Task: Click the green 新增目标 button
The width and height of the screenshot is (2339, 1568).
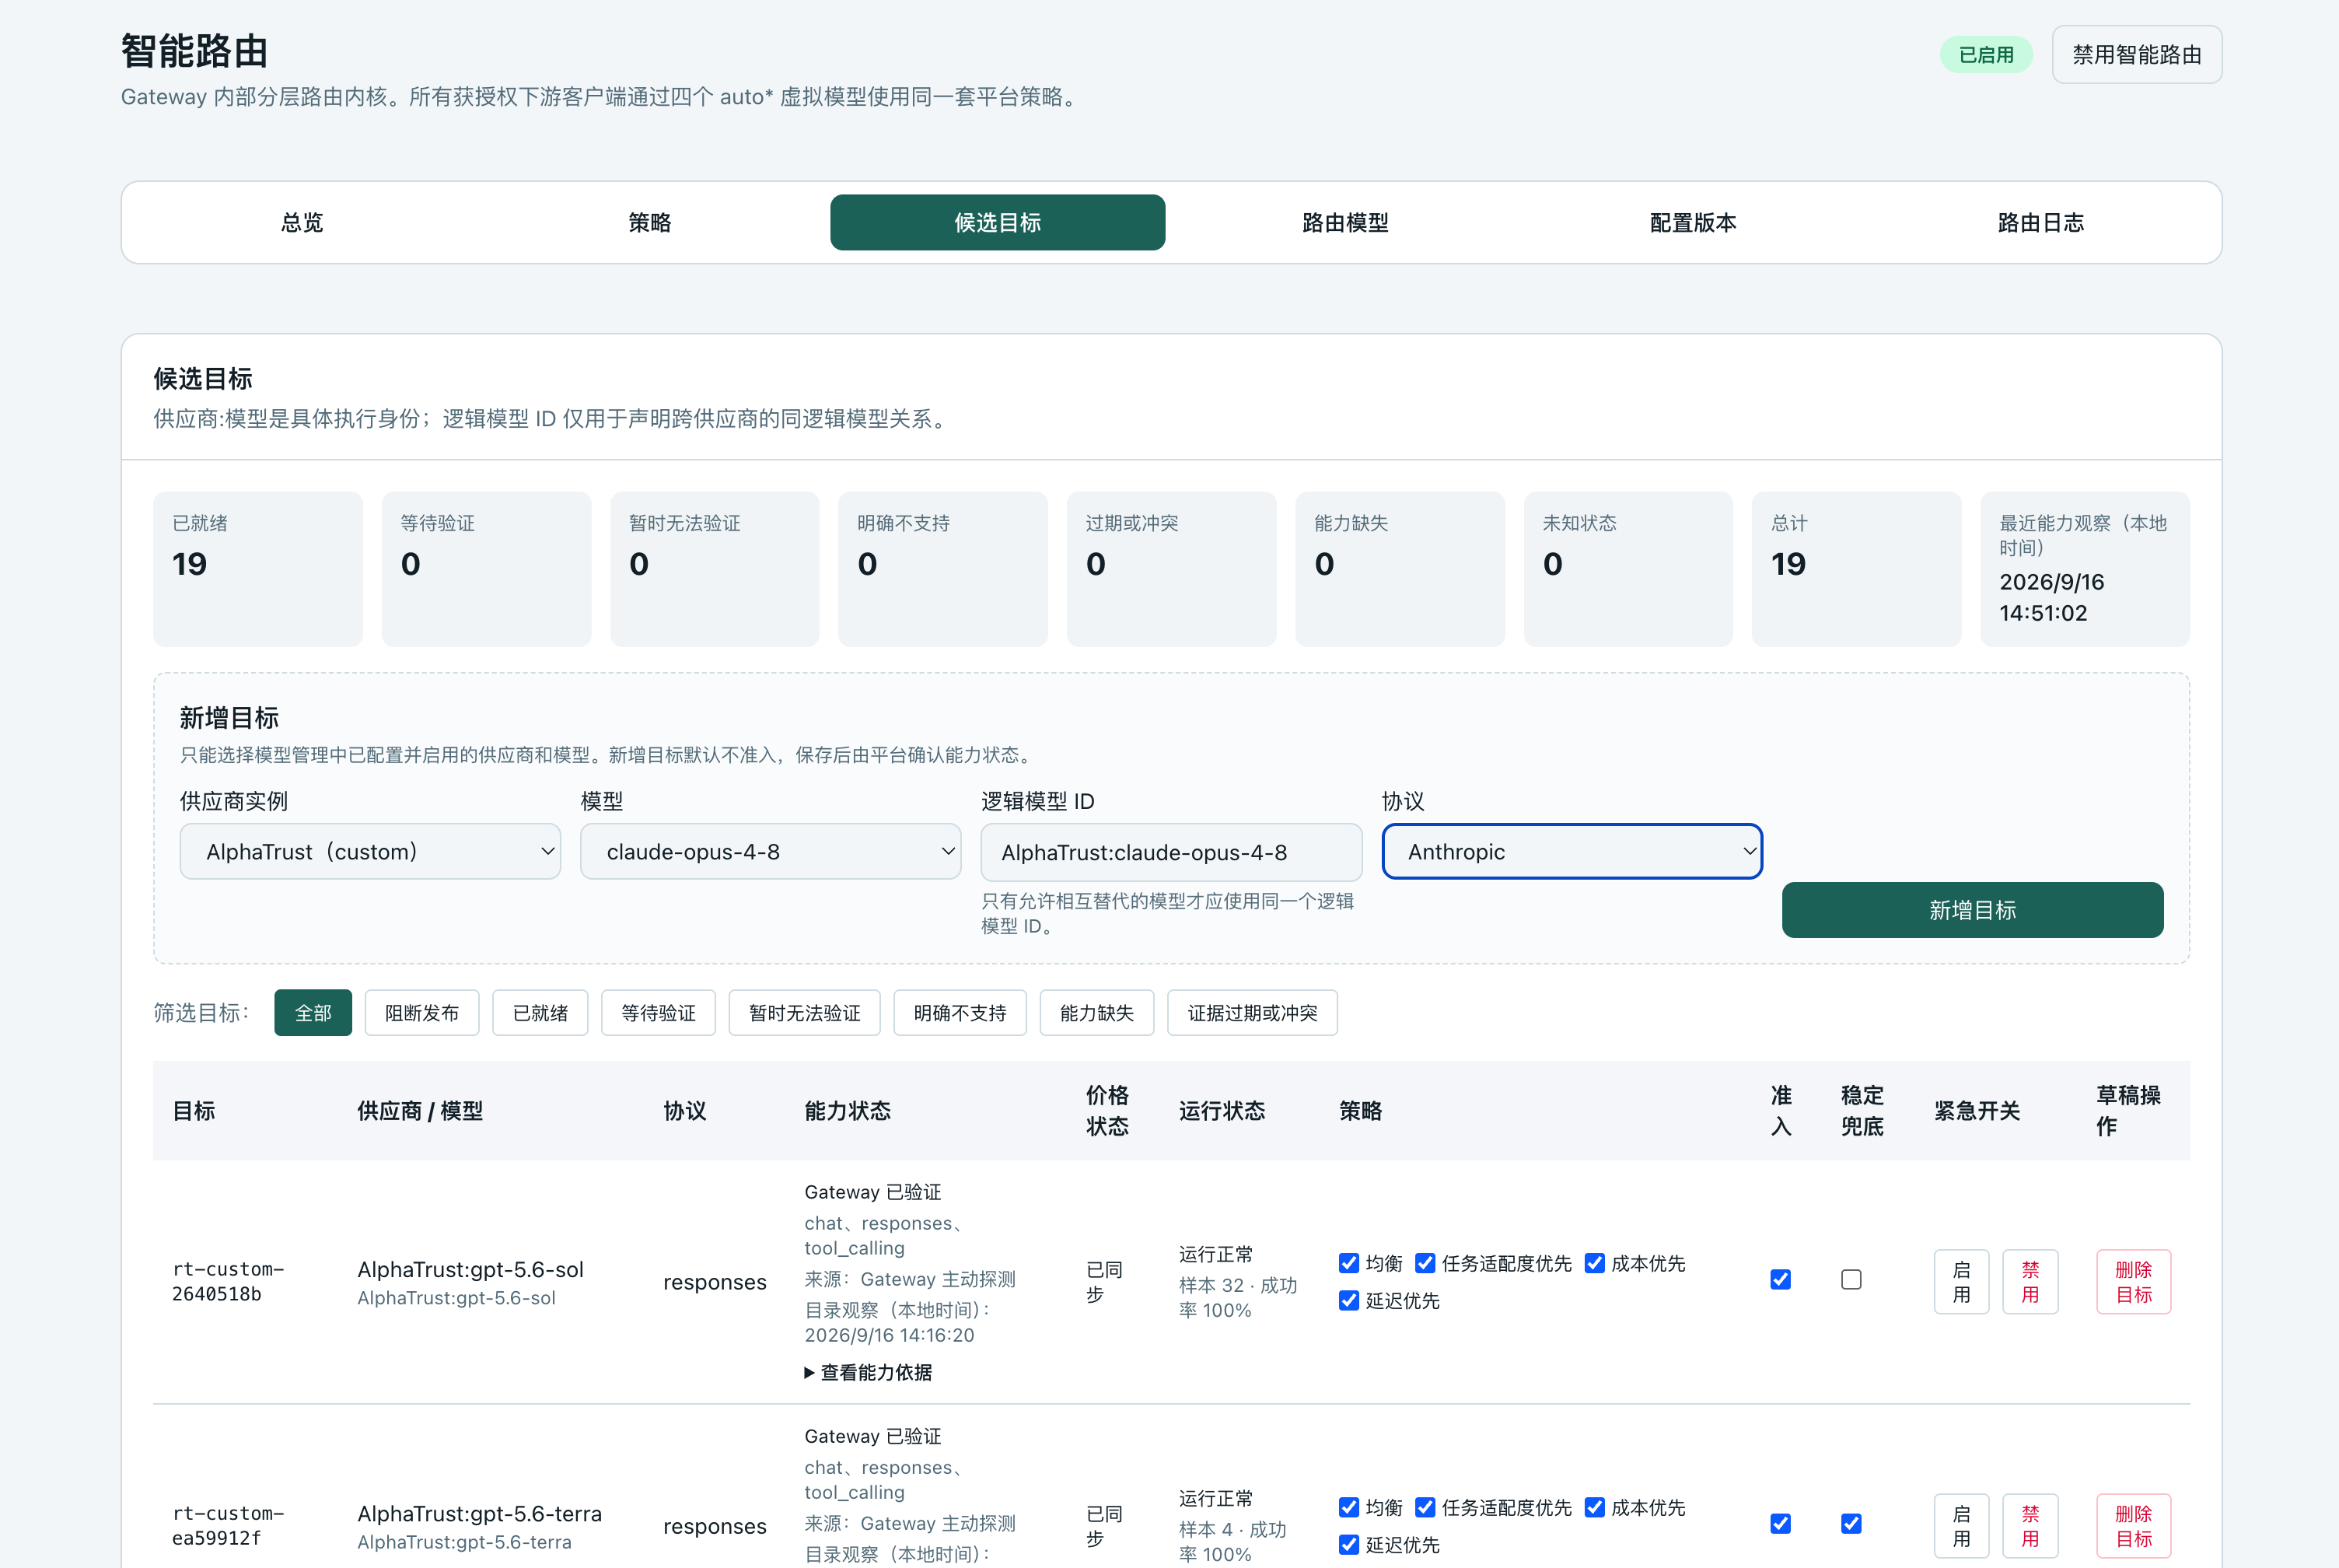Action: [x=1972, y=910]
